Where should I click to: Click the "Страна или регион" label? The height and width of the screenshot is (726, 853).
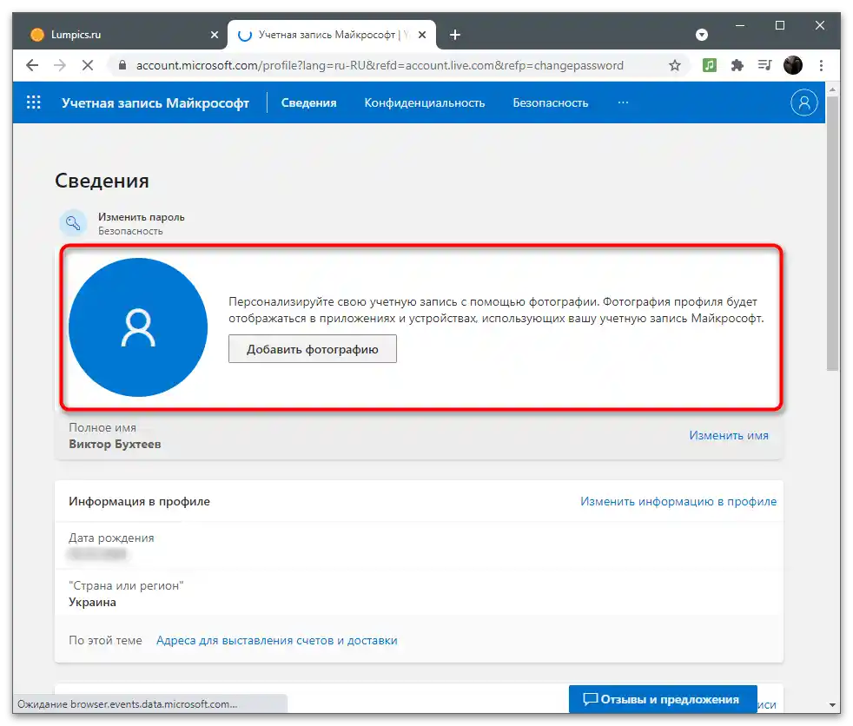(x=126, y=586)
